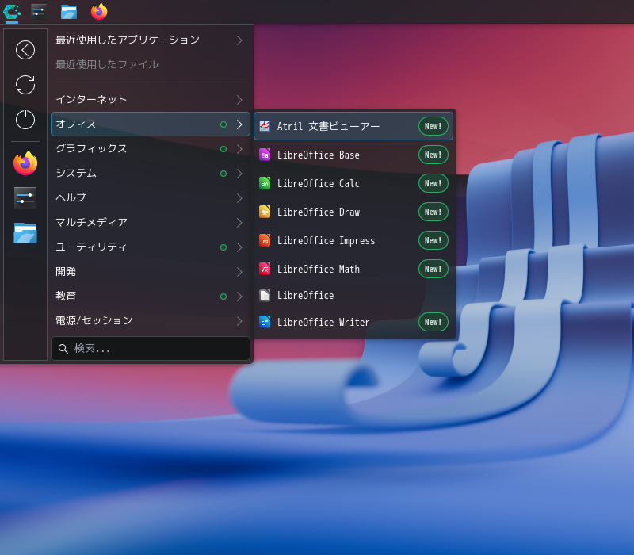Expand ヘルプ category arrow

tap(239, 198)
